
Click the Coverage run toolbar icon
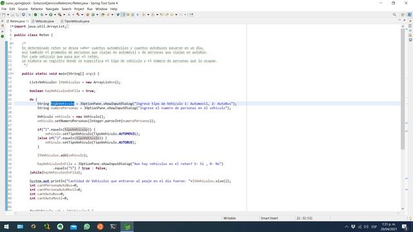(x=60, y=15)
